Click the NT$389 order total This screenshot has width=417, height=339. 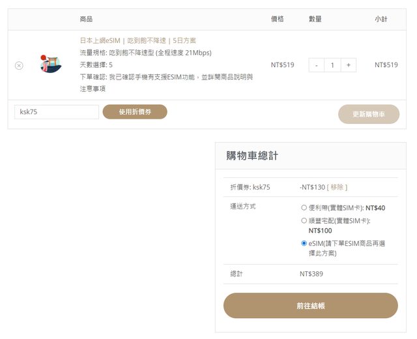pos(311,274)
